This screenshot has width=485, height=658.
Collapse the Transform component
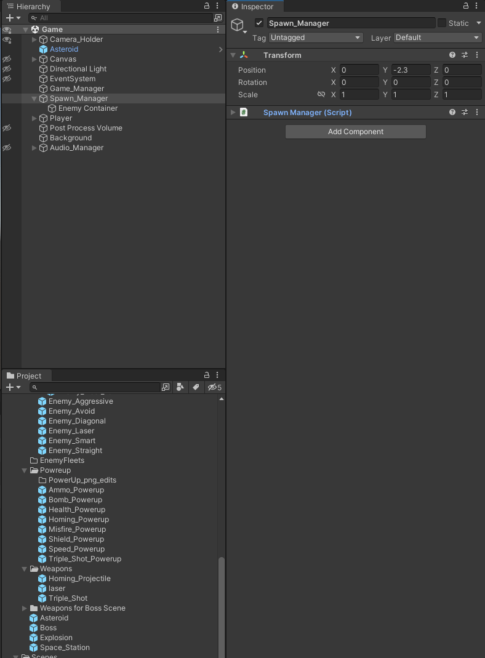point(233,55)
